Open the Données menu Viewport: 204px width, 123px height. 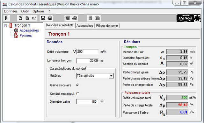11,11
